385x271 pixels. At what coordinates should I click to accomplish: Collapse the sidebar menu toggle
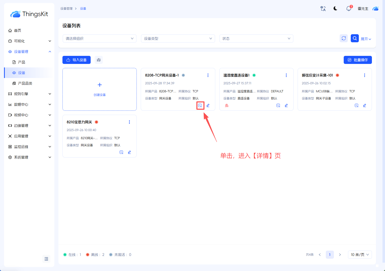pos(46,259)
